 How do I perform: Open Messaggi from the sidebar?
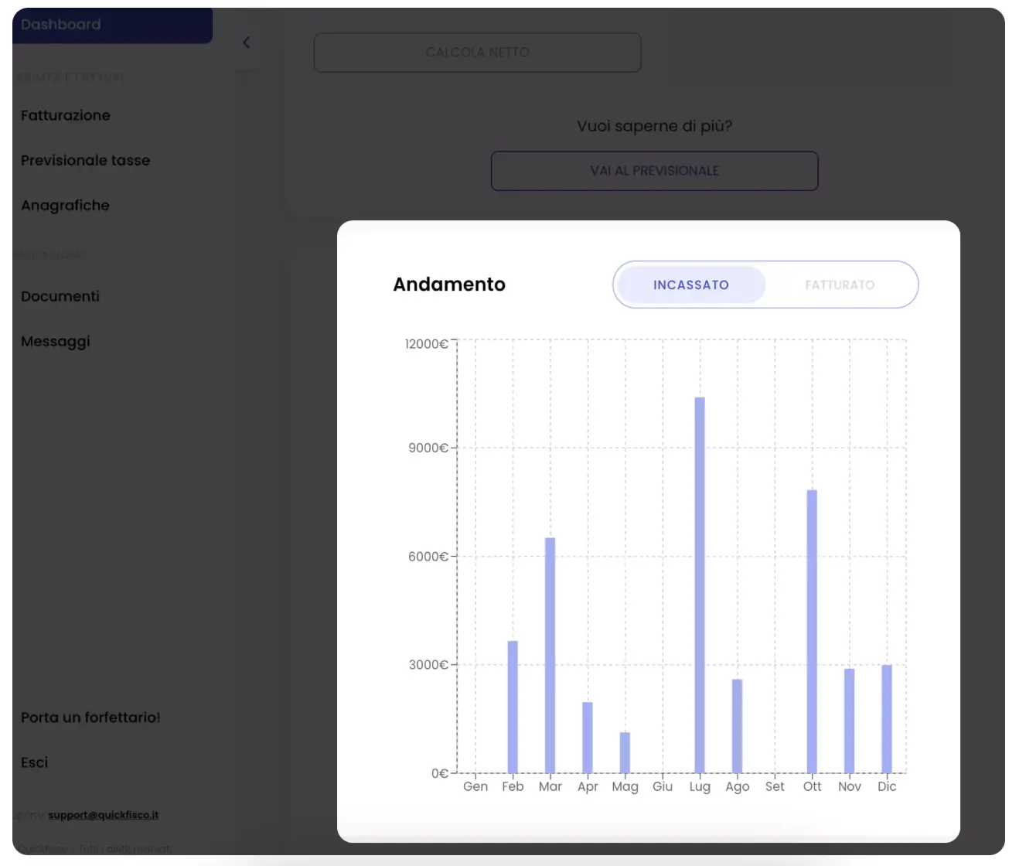pos(55,341)
